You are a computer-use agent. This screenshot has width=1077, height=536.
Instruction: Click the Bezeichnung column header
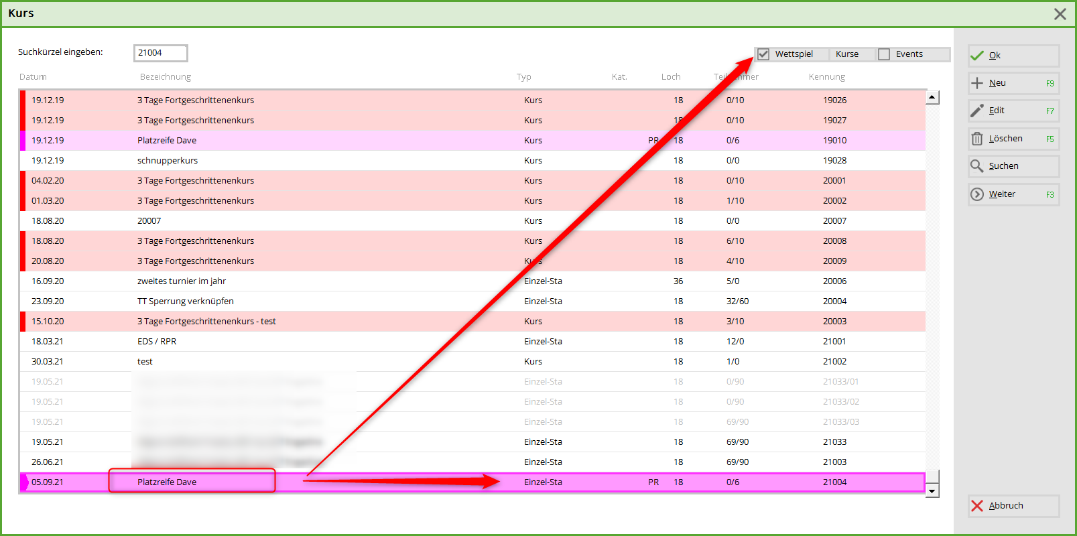165,77
